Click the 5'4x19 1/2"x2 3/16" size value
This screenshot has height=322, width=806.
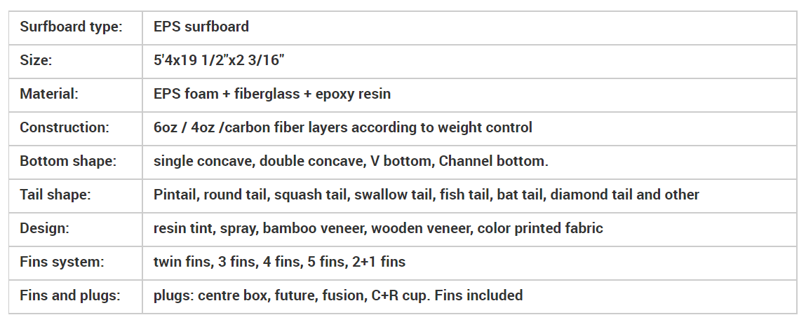[218, 61]
